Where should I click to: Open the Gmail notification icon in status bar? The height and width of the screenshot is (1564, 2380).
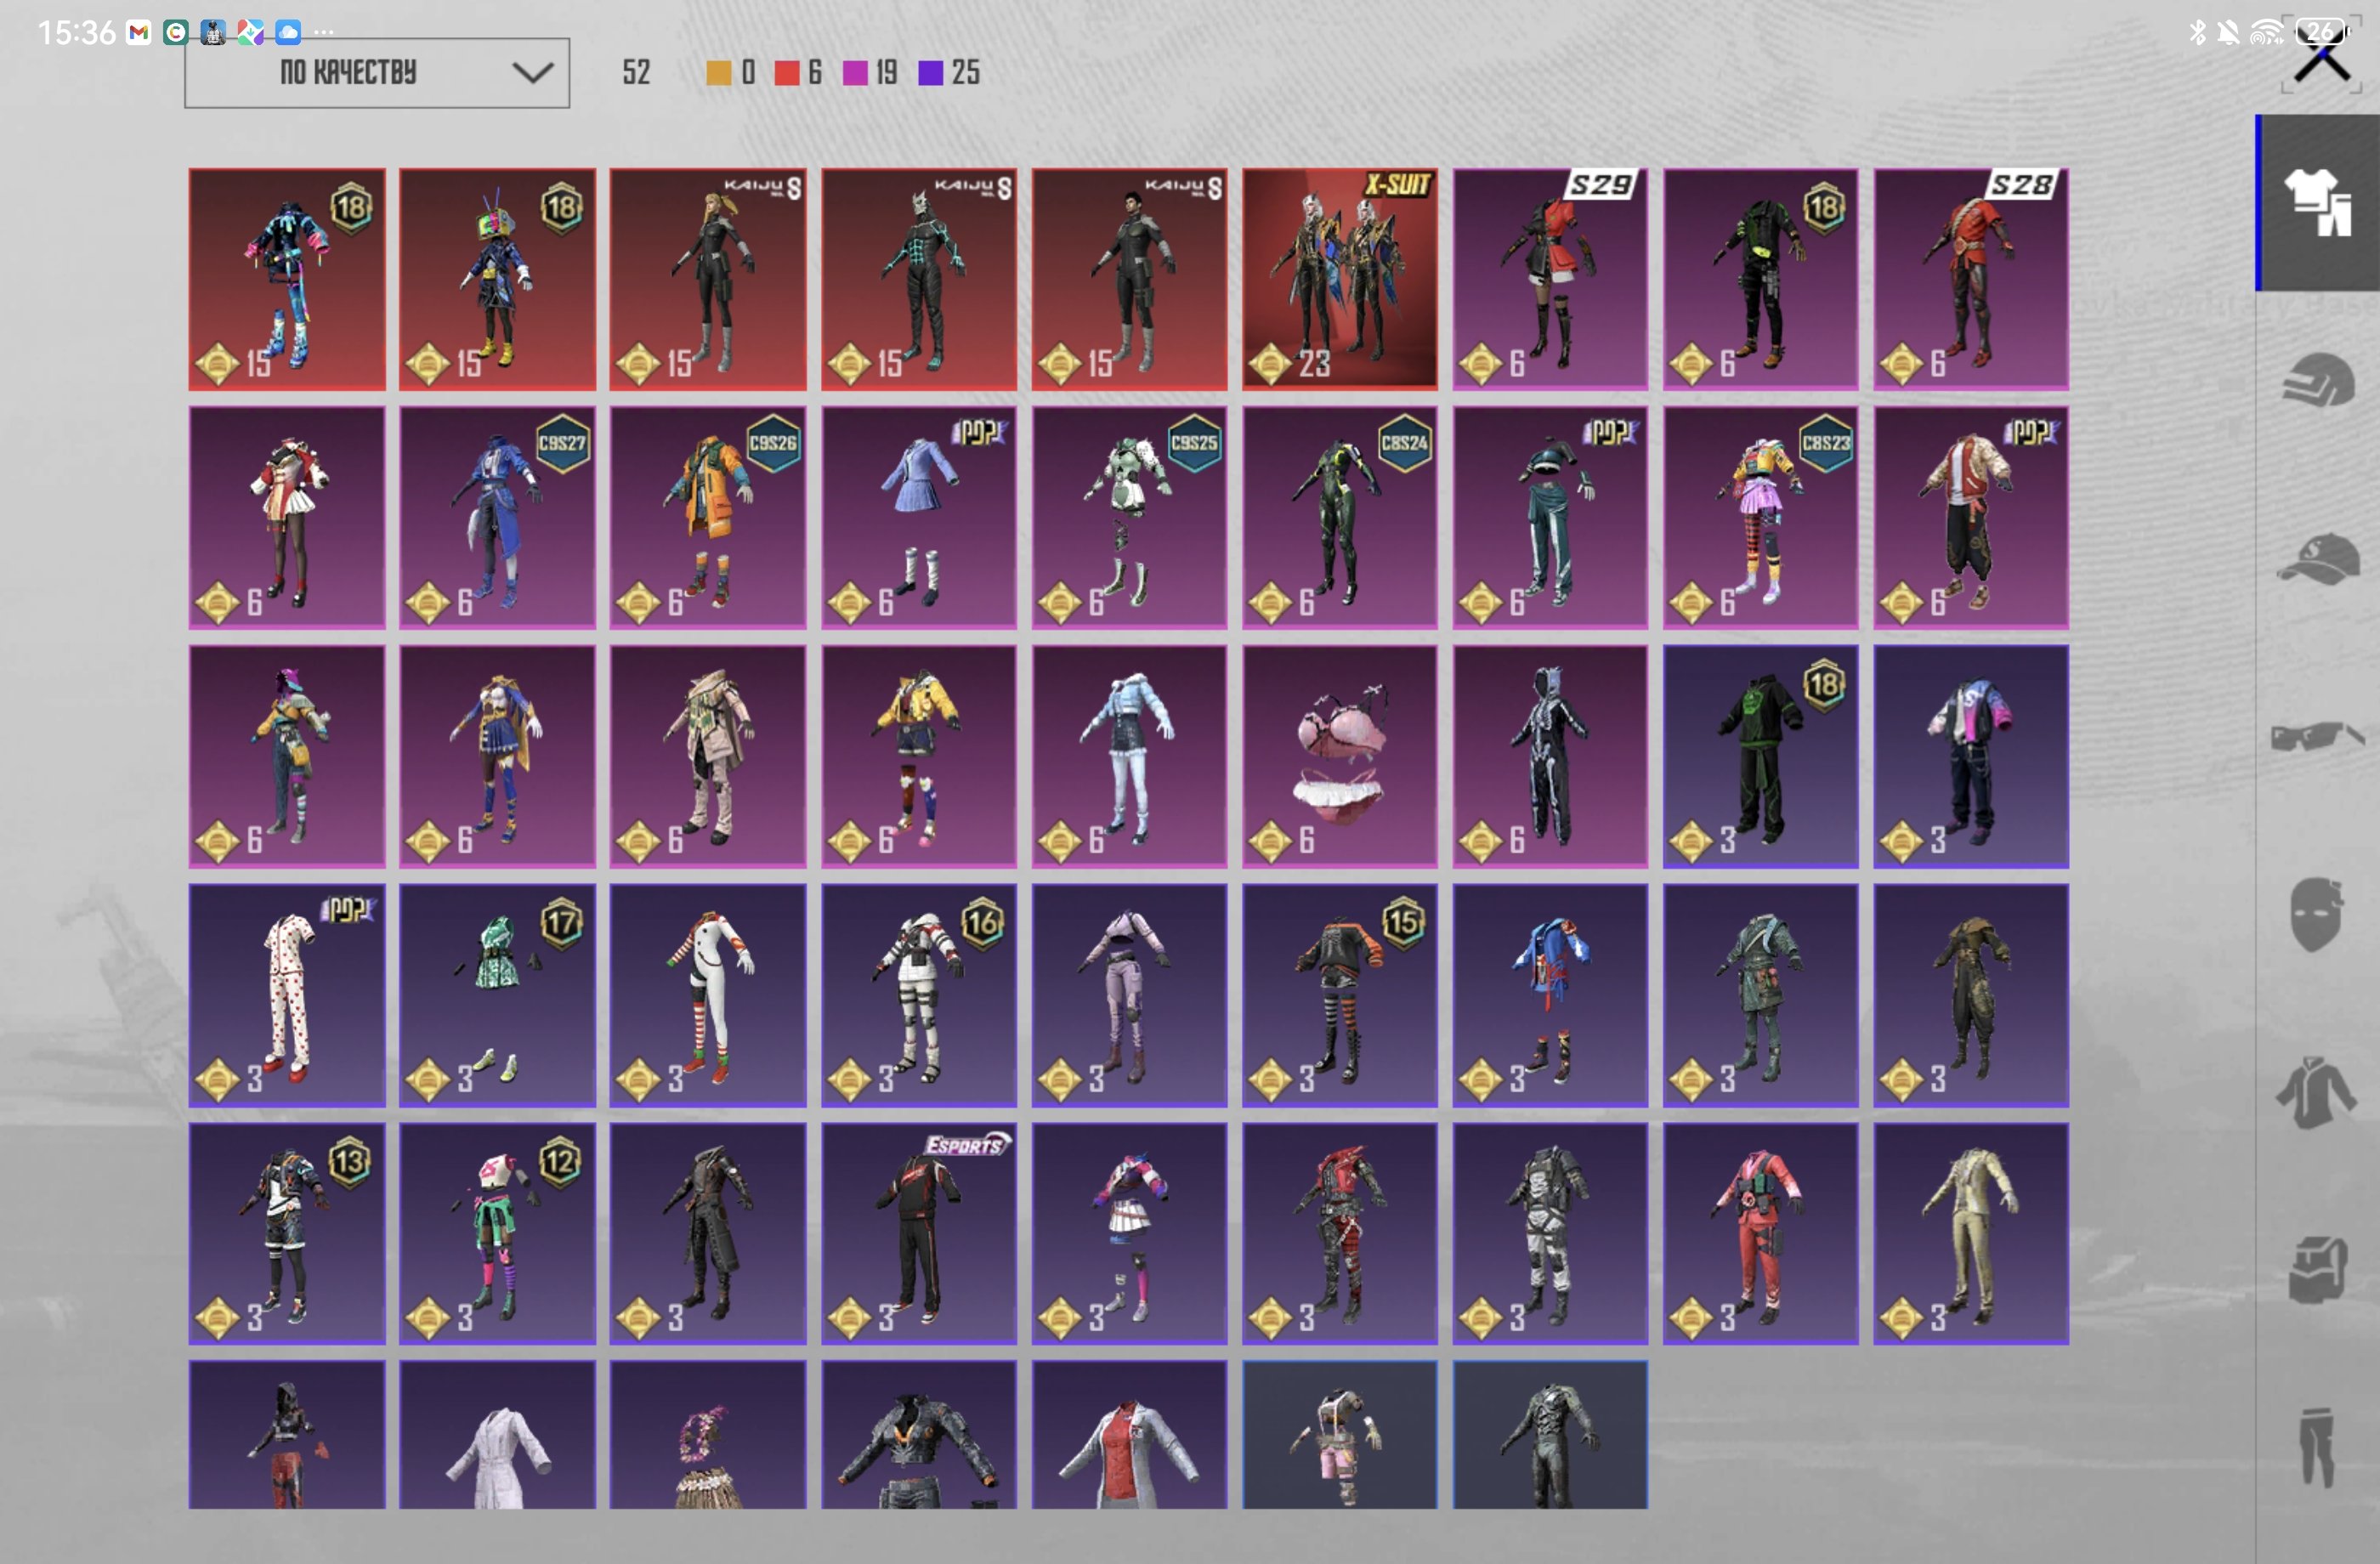click(139, 33)
